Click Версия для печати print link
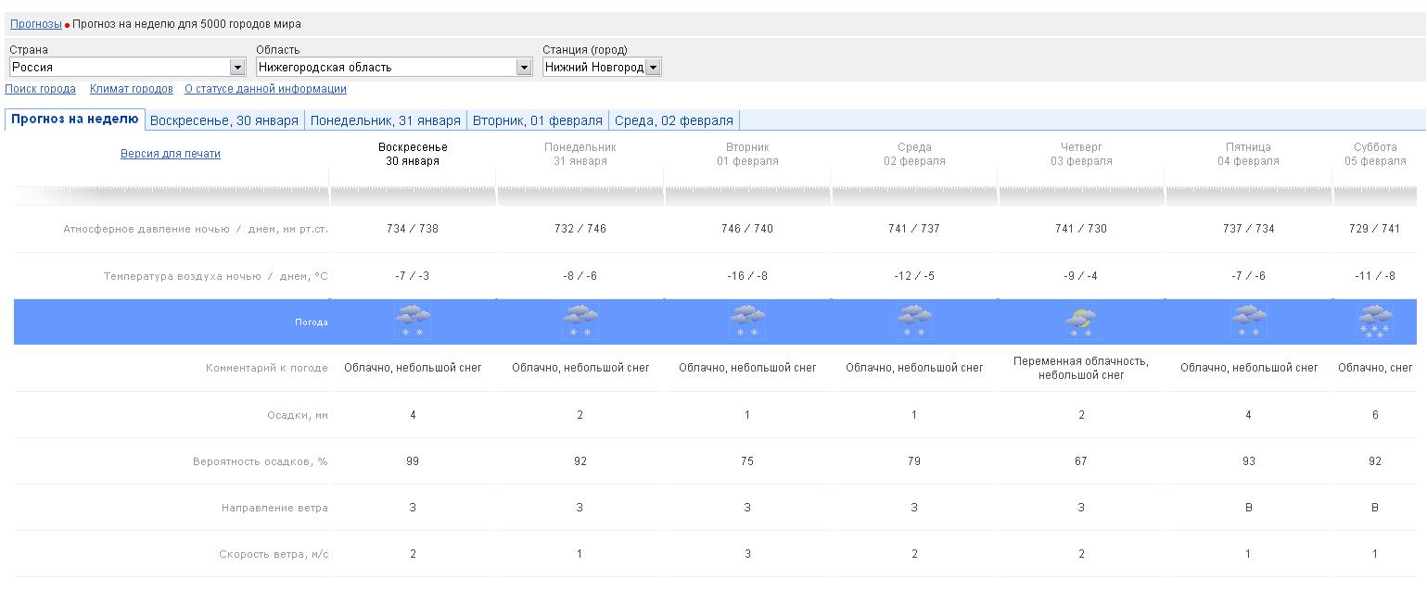This screenshot has height=592, width=1427. (171, 154)
